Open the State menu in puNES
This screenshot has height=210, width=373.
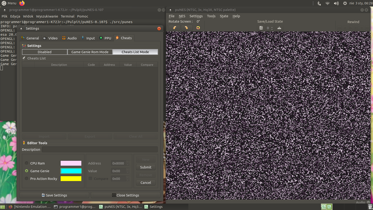[x=224, y=16]
